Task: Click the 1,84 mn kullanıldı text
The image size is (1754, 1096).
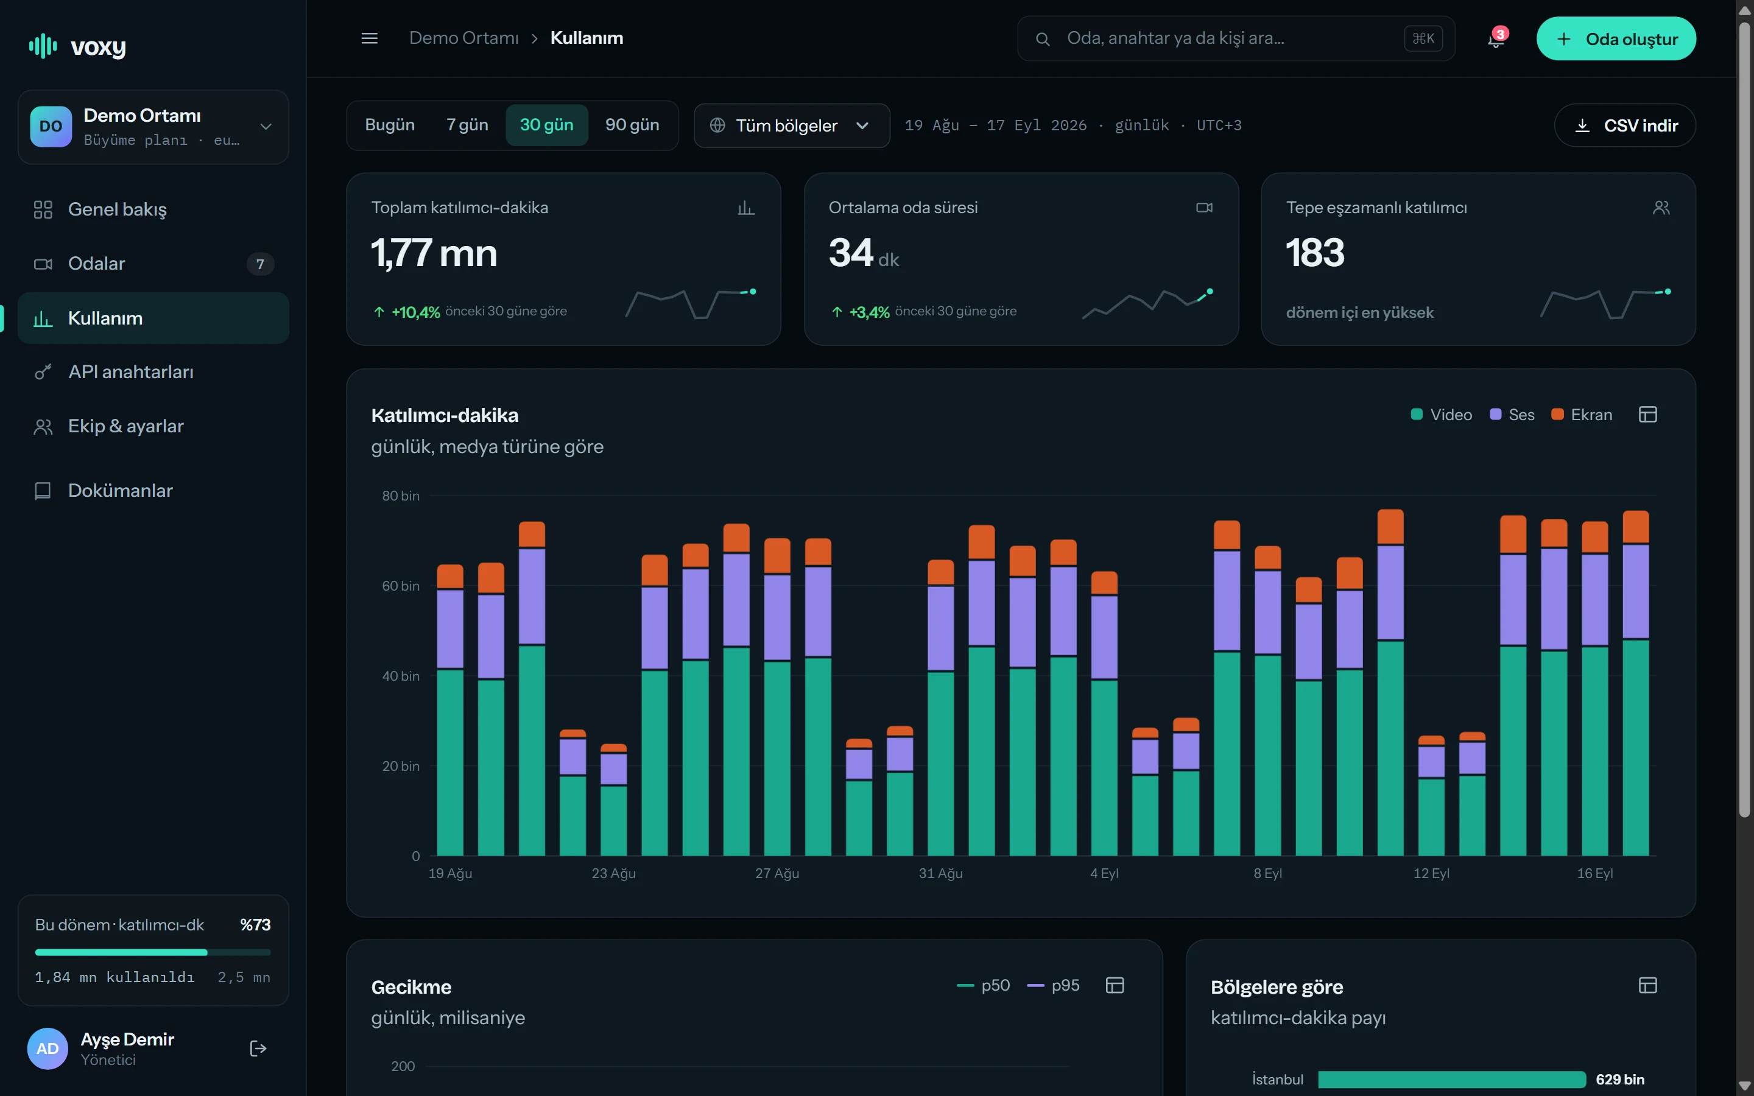Action: pos(114,977)
